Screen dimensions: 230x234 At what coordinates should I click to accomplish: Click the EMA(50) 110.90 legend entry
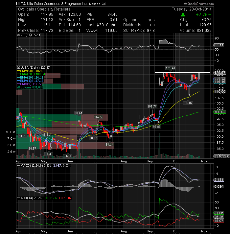30,71
